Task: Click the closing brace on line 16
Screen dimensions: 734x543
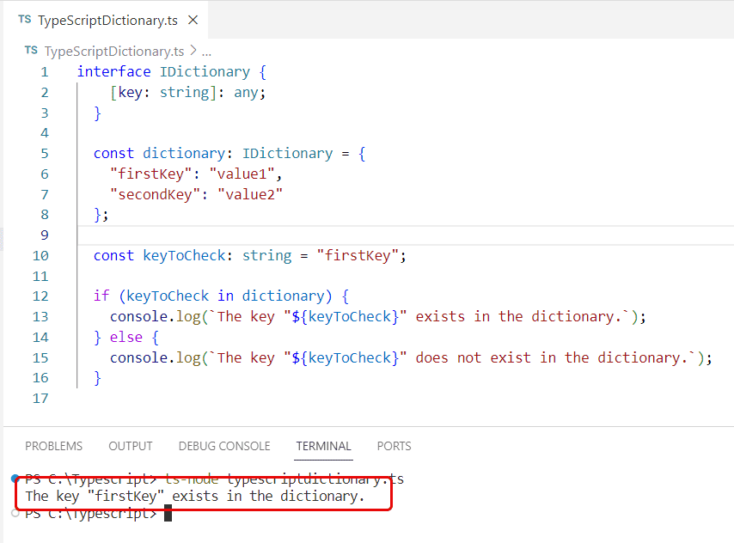Action: pyautogui.click(x=97, y=378)
